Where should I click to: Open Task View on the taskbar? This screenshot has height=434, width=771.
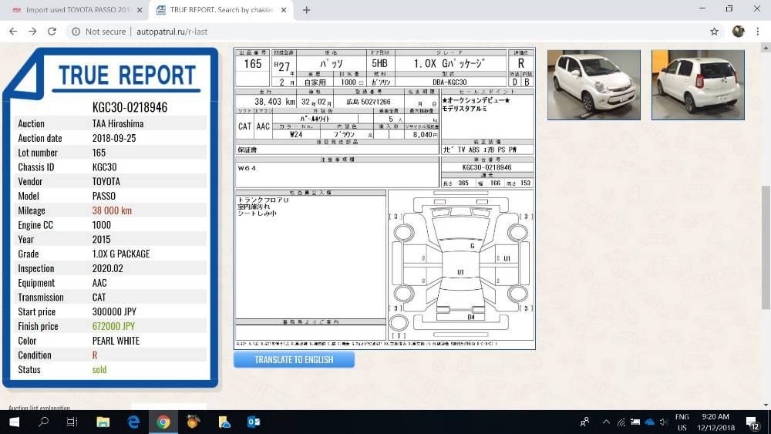tap(72, 422)
